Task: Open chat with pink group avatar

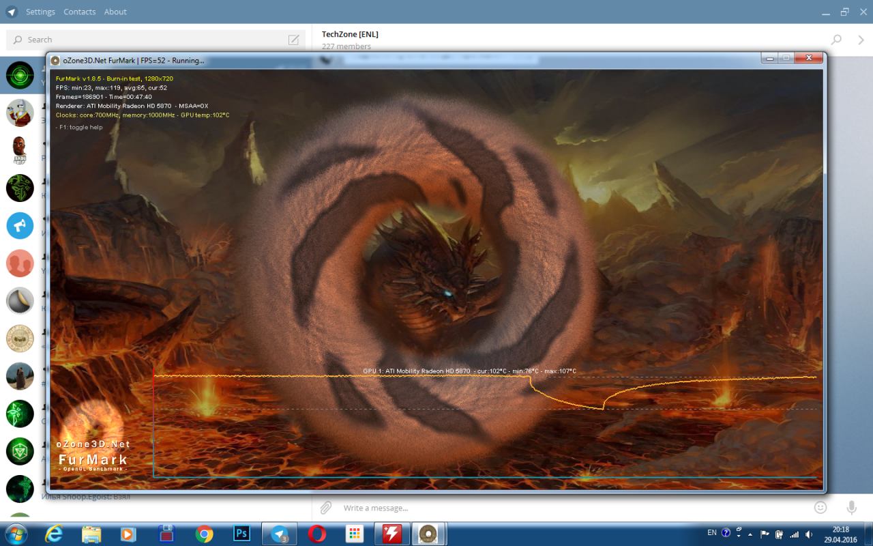Action: coord(20,263)
